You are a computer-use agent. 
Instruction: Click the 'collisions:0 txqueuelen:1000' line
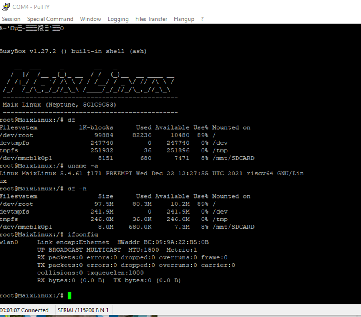90,272
